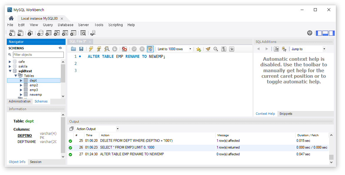Open the Limit to 1000 rows dropdown

[175, 49]
